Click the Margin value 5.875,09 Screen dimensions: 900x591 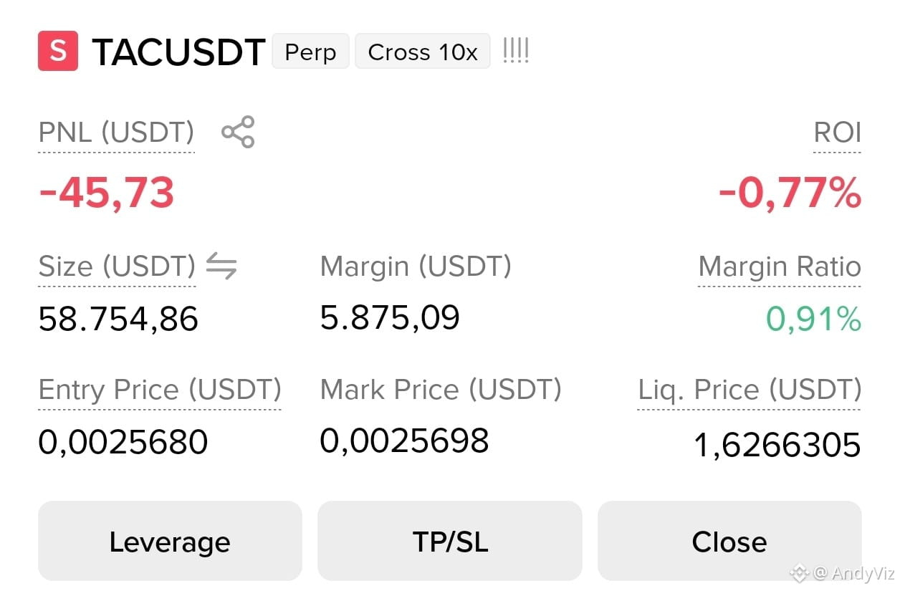point(390,317)
